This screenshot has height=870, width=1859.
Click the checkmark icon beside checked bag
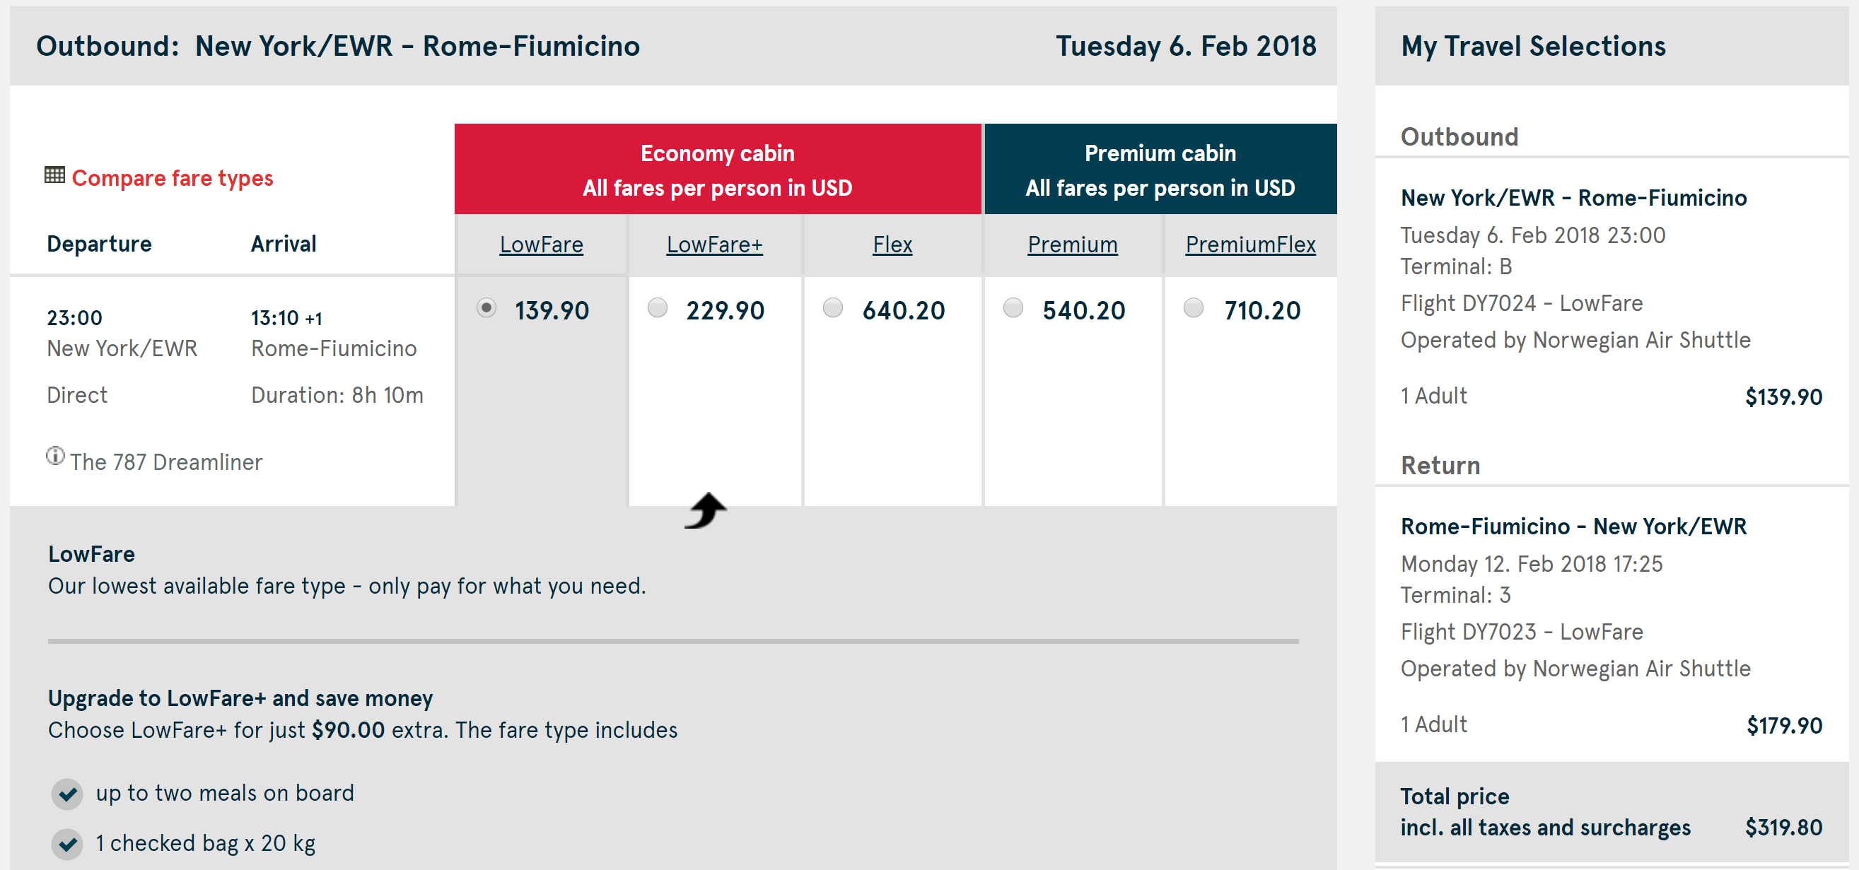tap(68, 843)
